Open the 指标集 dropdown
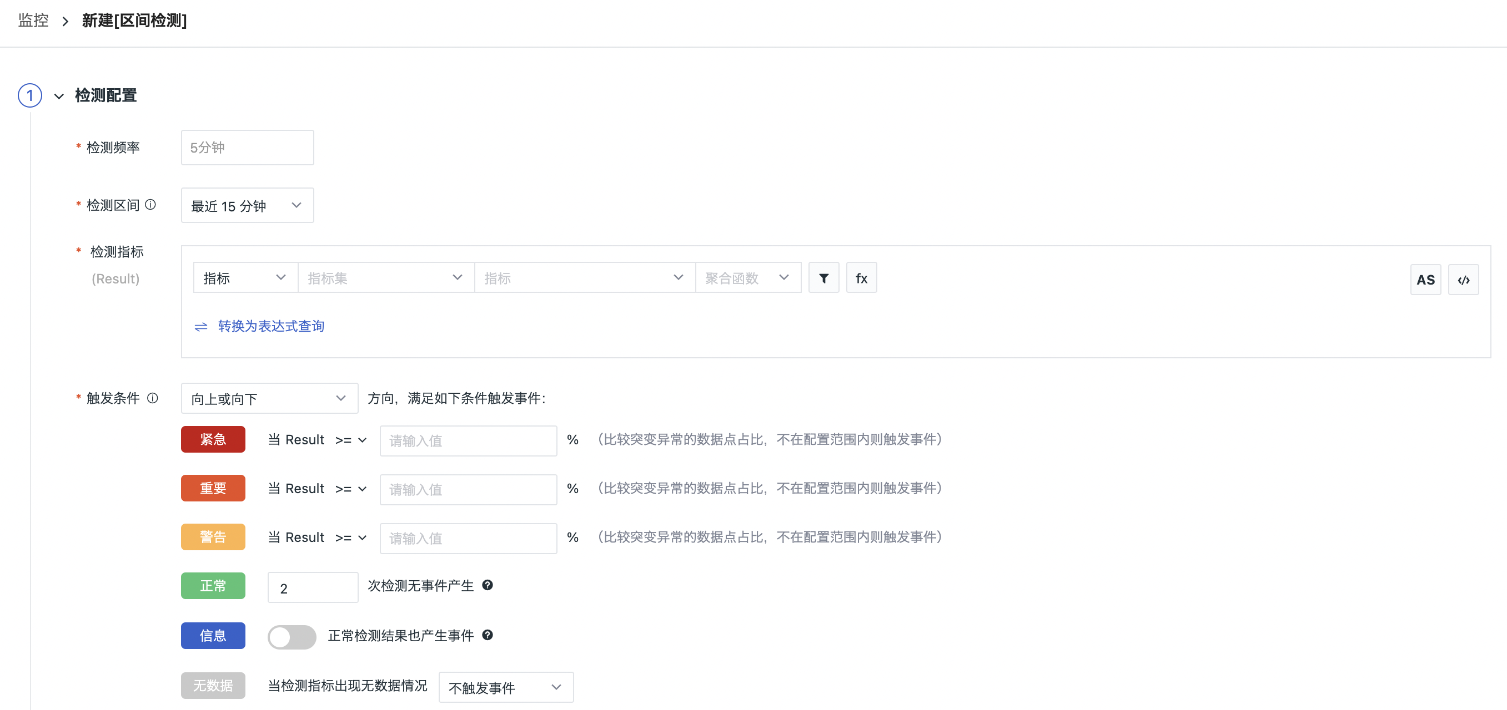Image resolution: width=1507 pixels, height=710 pixels. pyautogui.click(x=385, y=278)
